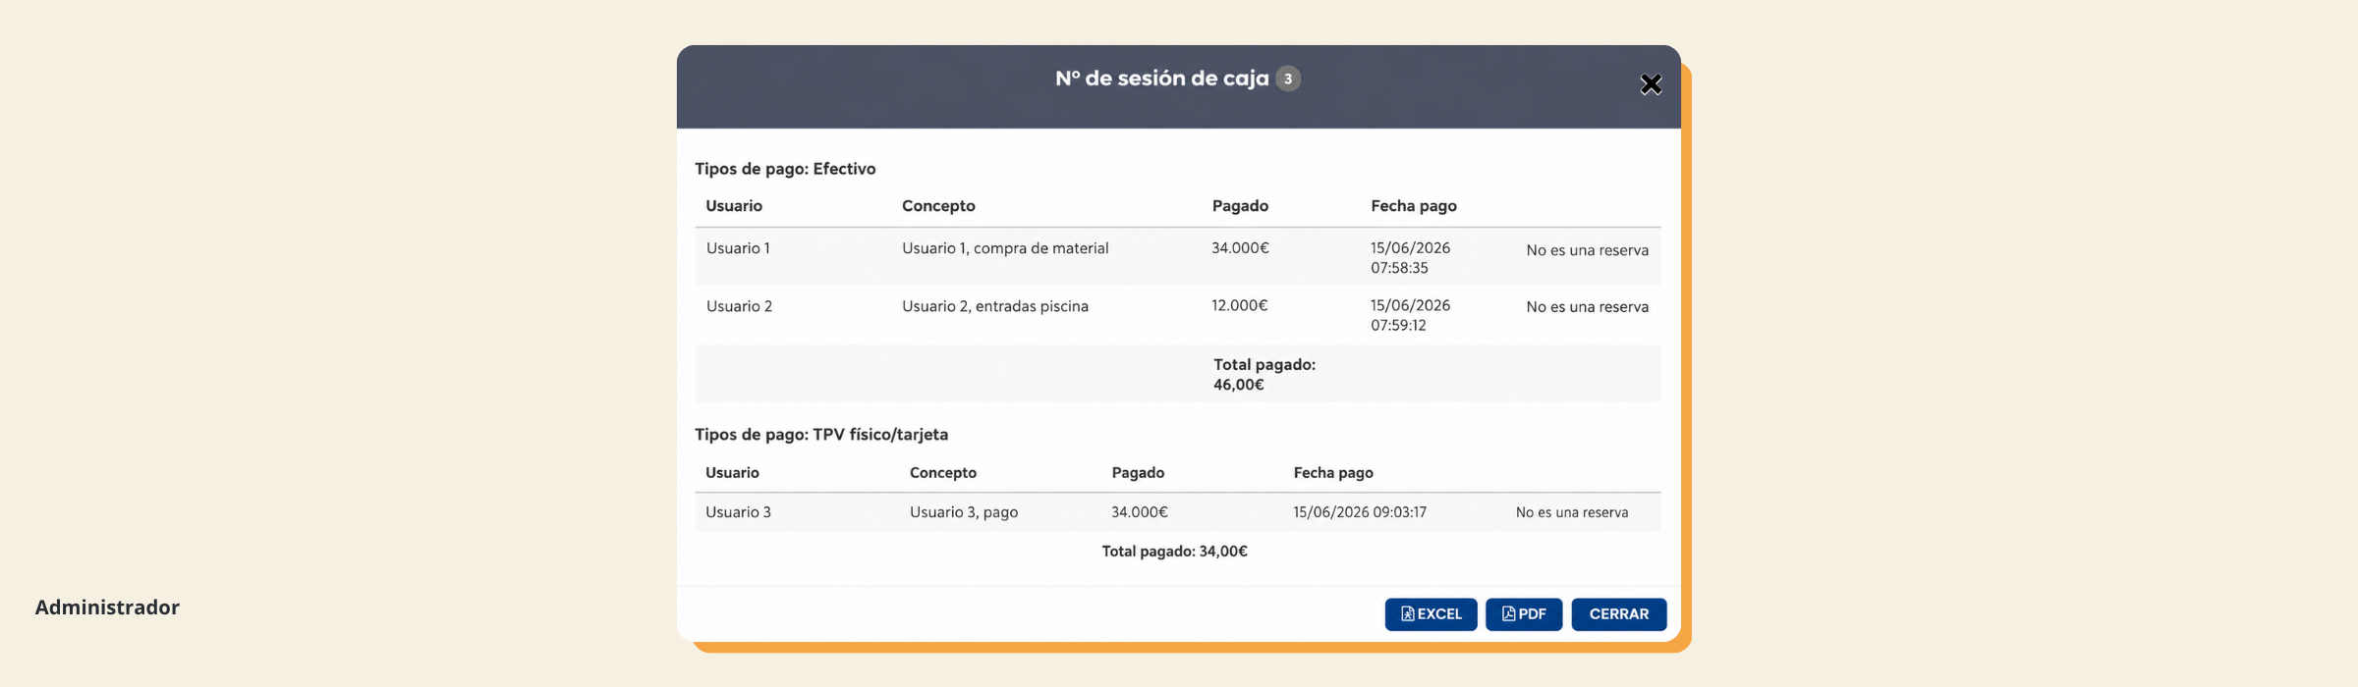Select the Usuario 2 row
Viewport: 2358px width, 687px height.
1177,315
